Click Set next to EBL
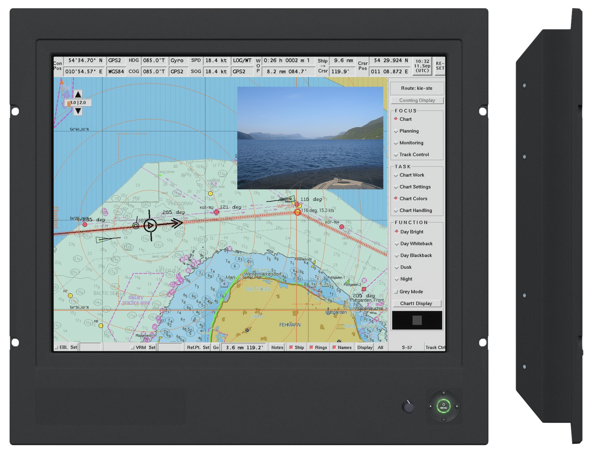 [x=74, y=347]
